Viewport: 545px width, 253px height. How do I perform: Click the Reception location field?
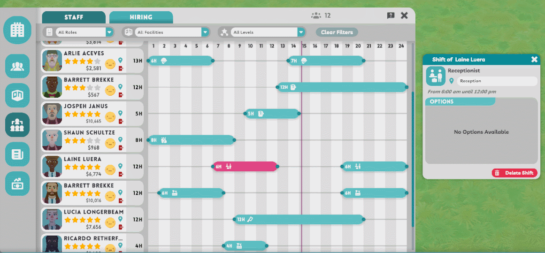tap(496, 81)
